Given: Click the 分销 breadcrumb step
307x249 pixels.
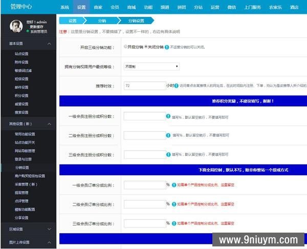Looking at the screenshot, I should (102, 20).
